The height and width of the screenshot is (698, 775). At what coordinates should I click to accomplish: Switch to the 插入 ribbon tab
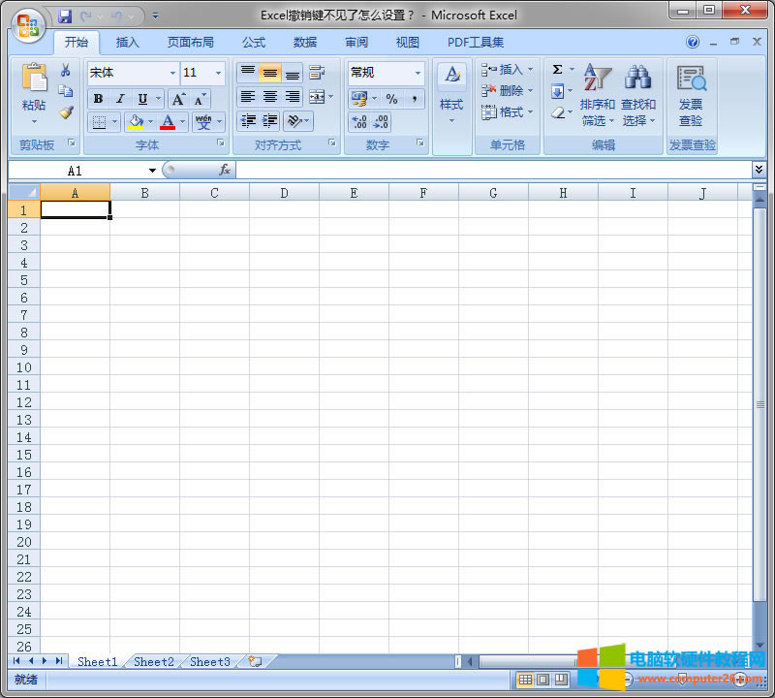click(127, 42)
